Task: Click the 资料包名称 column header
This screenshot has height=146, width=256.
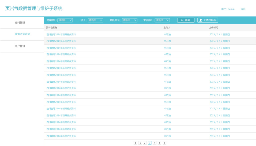Action: (52, 28)
